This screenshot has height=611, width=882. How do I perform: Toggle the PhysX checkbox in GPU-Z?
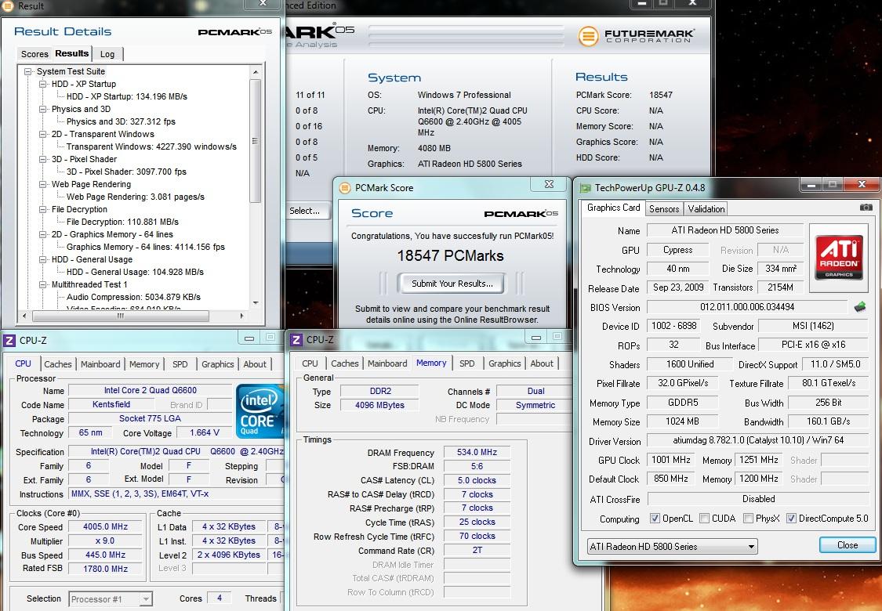[748, 519]
